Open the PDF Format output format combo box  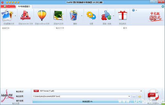(x=87, y=91)
